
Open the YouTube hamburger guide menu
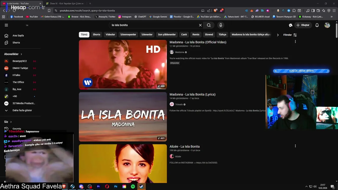tap(6, 25)
